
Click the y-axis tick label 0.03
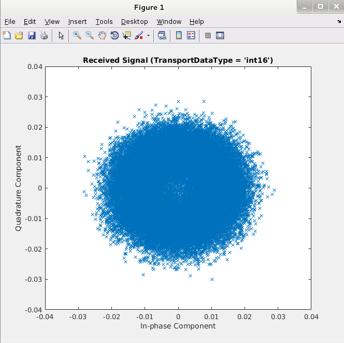pos(35,97)
